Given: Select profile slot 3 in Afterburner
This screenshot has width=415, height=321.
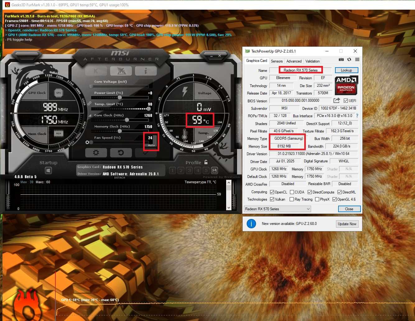Looking at the screenshot, I should [189, 170].
